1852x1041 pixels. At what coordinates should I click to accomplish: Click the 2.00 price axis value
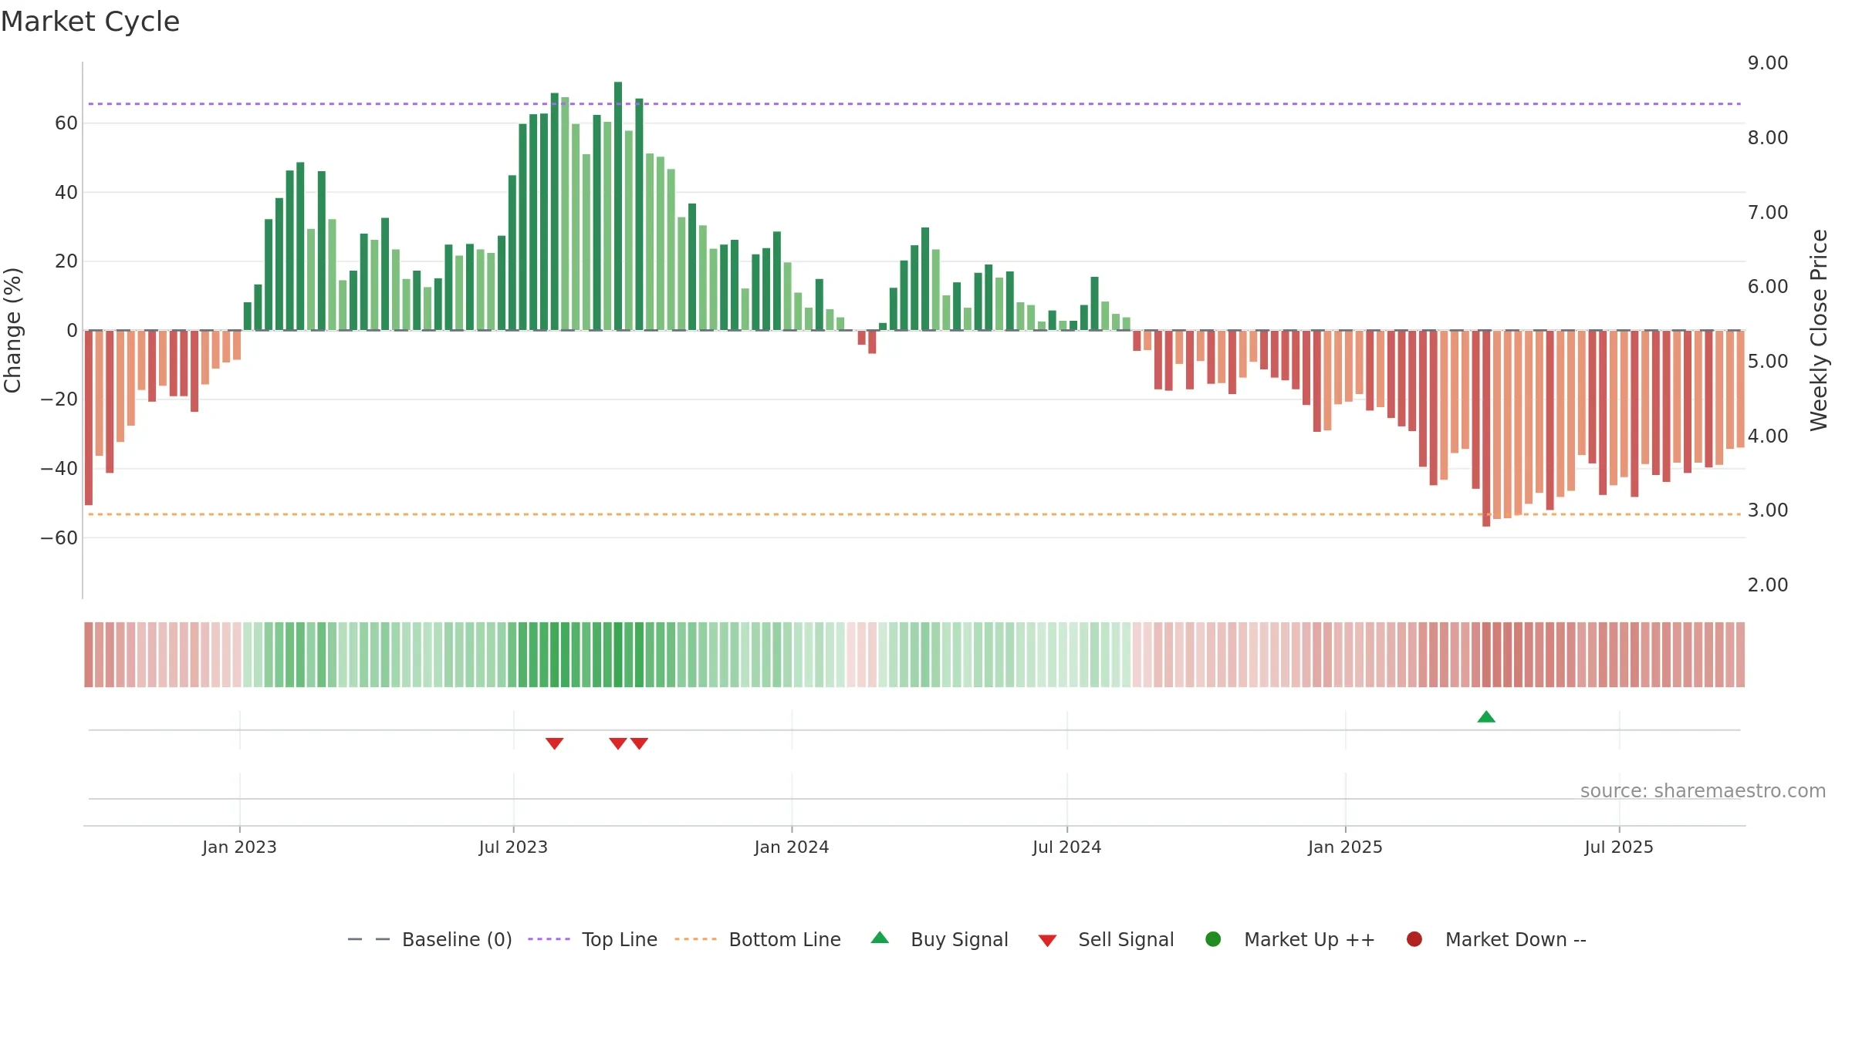click(1768, 585)
